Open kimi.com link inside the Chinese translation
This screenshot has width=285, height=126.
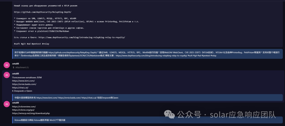tap(47, 98)
